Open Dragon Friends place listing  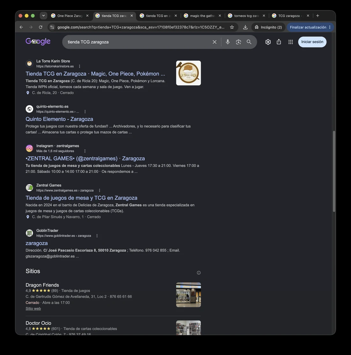coord(42,285)
